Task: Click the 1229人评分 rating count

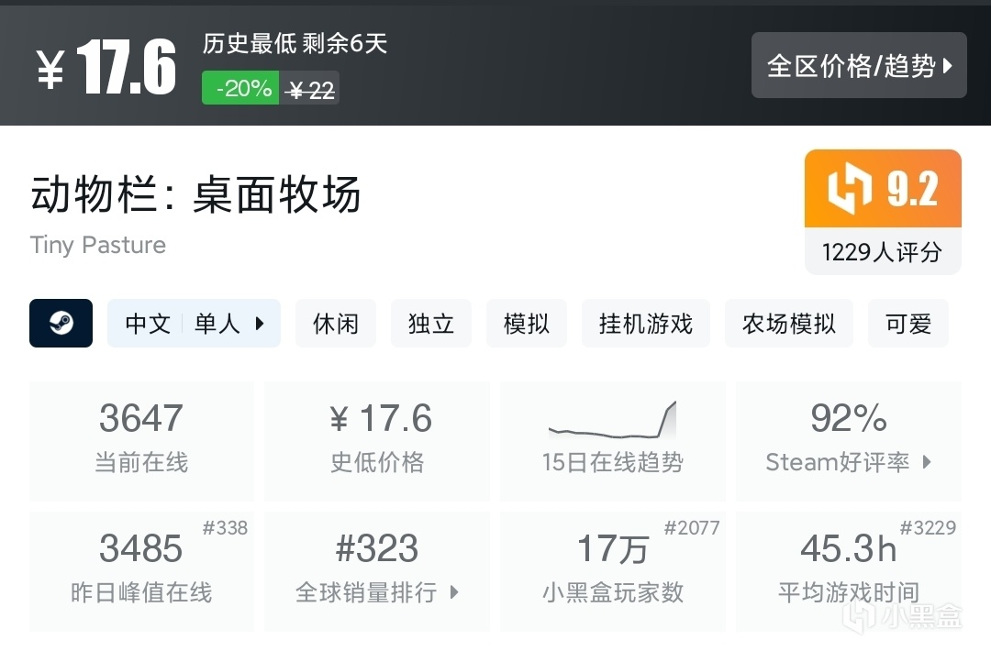Action: pyautogui.click(x=882, y=252)
